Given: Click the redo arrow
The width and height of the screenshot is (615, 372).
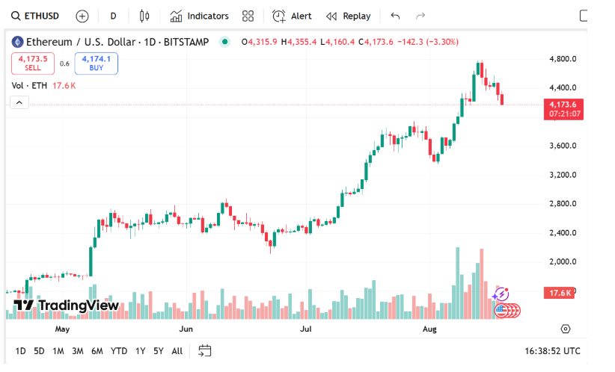Looking at the screenshot, I should point(420,16).
